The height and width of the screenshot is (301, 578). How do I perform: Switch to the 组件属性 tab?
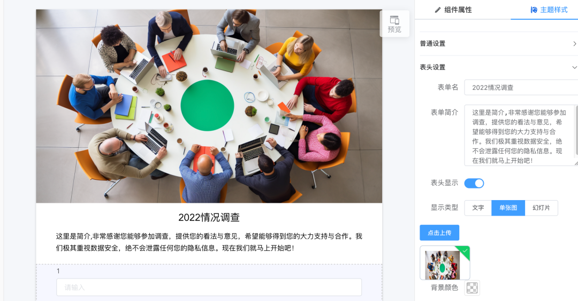(453, 10)
